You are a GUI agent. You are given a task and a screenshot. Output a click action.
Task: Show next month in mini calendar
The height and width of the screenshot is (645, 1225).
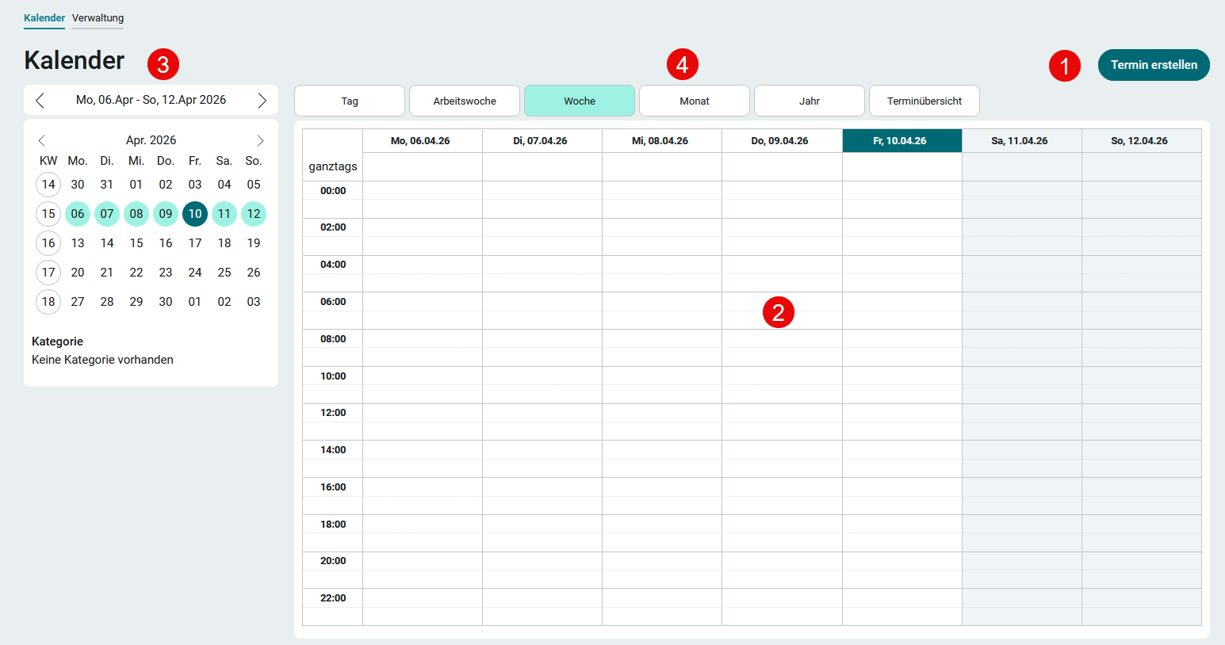[260, 140]
